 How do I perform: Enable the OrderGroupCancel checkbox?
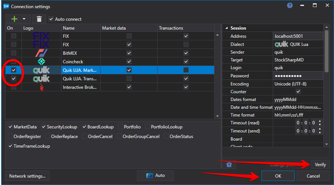[119, 136]
